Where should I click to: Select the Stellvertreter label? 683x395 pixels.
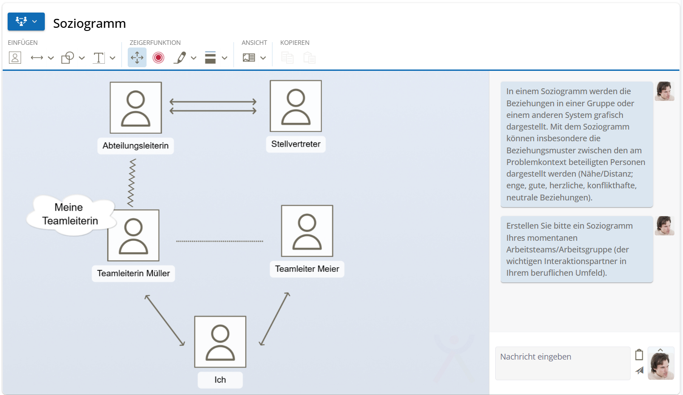coord(296,144)
